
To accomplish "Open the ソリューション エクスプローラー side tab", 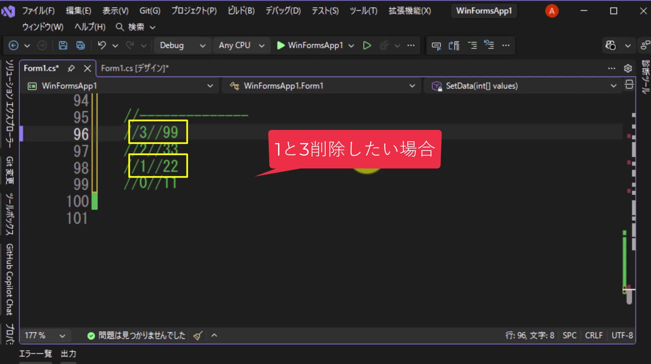I will pos(9,104).
